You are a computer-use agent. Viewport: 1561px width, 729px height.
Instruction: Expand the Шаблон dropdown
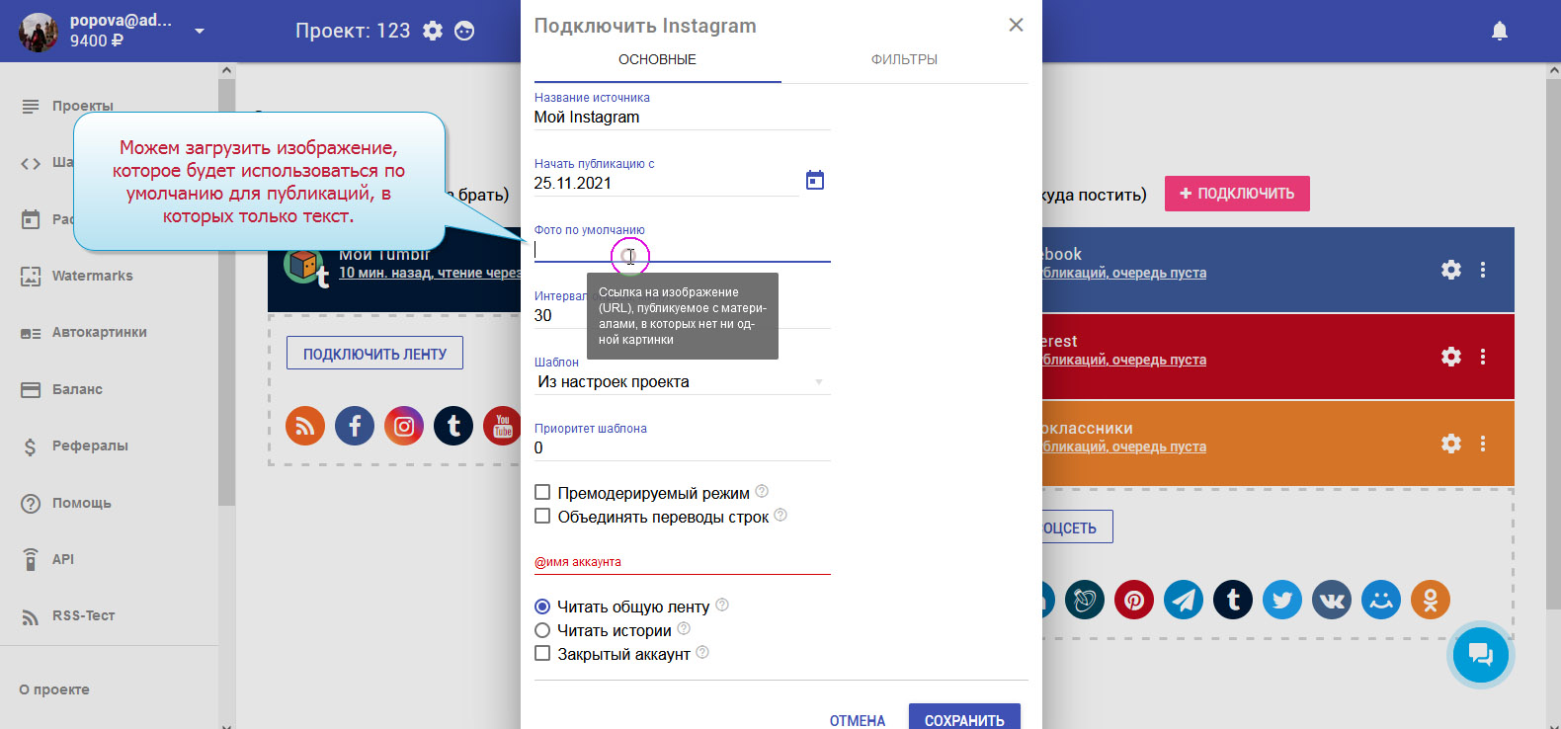click(x=682, y=382)
